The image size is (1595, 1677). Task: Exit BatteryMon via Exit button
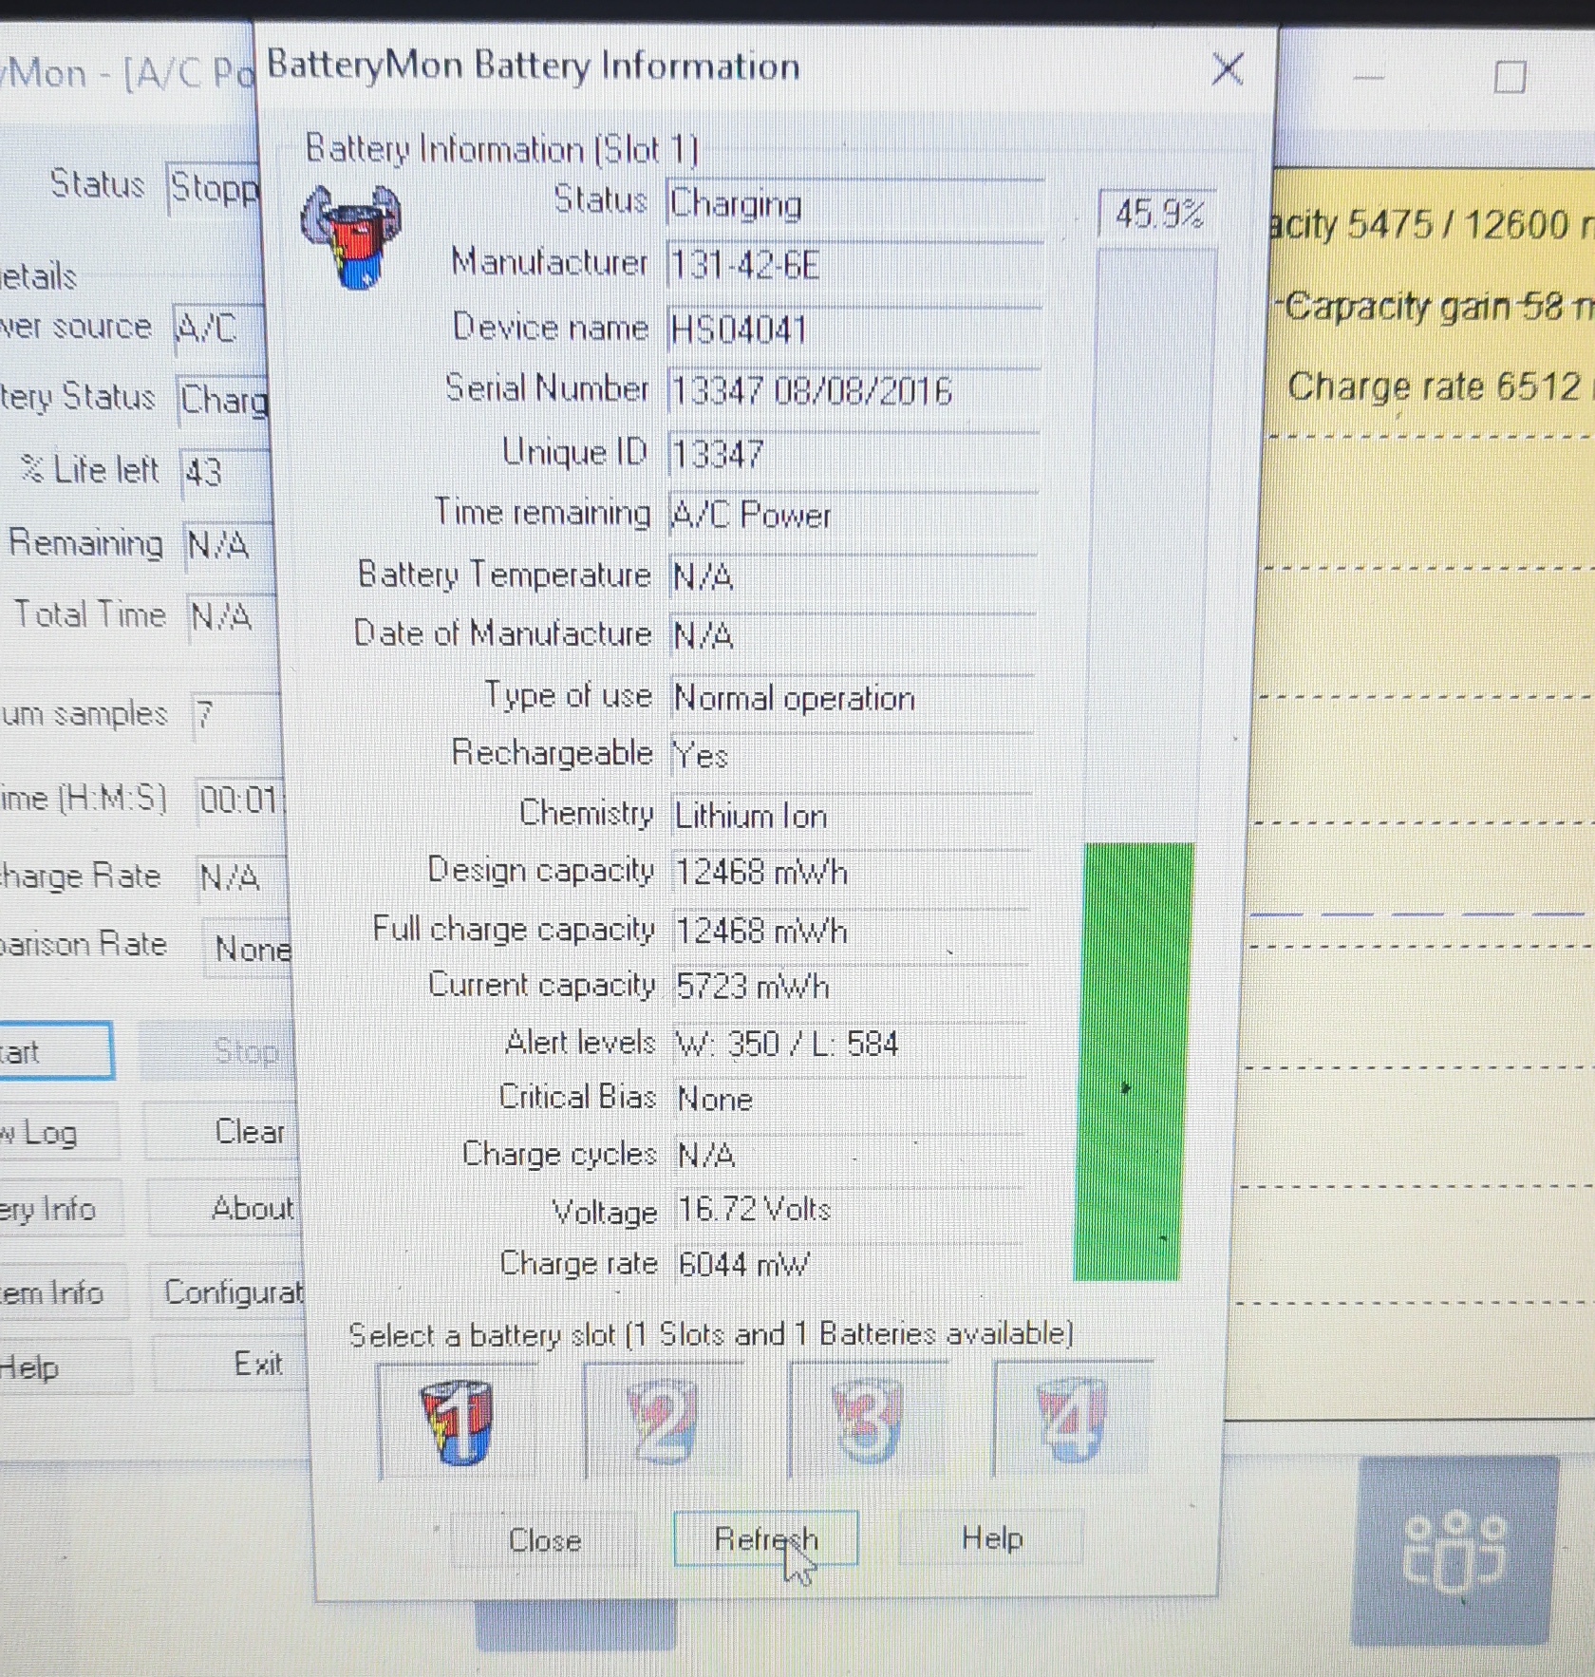pyautogui.click(x=232, y=1365)
